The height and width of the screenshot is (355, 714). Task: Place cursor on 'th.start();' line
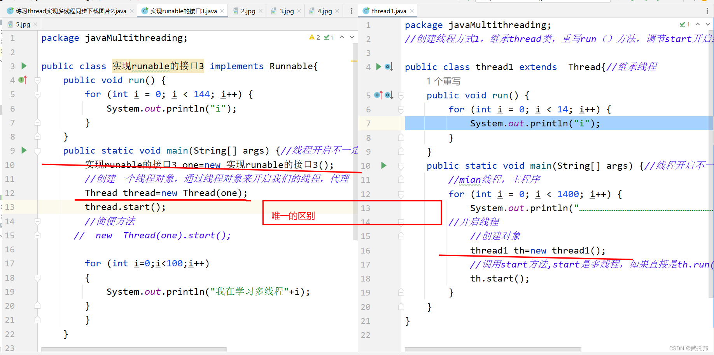click(500, 278)
